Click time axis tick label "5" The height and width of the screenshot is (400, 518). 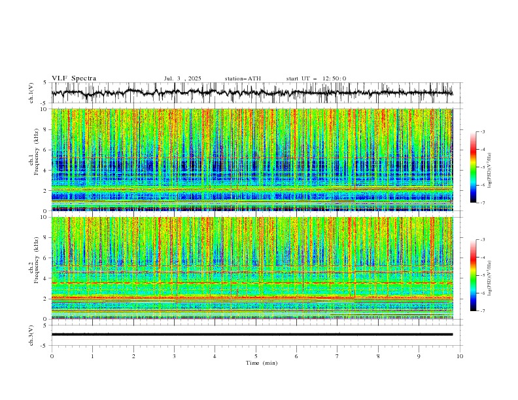(x=256, y=356)
